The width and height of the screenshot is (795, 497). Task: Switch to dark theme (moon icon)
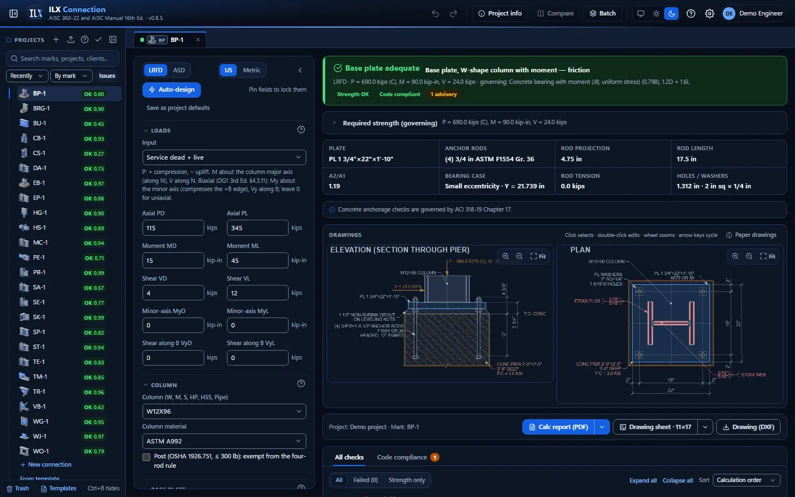tap(671, 13)
